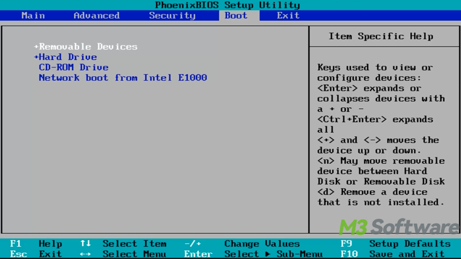Screen dimensions: 461x259
Task: Go to the Exit tab
Action: pos(288,16)
